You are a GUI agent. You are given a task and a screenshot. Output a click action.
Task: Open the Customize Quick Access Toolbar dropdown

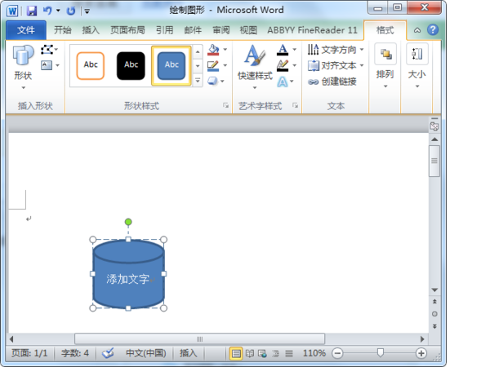coord(87,11)
